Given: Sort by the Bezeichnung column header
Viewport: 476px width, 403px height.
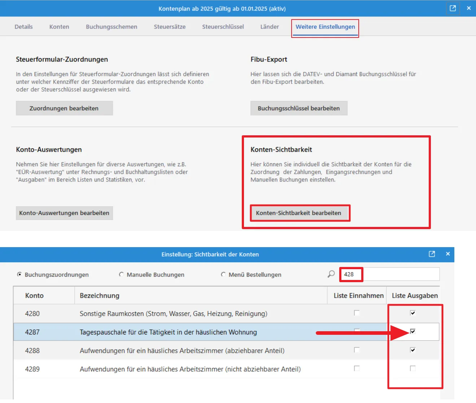Looking at the screenshot, I should 100,295.
